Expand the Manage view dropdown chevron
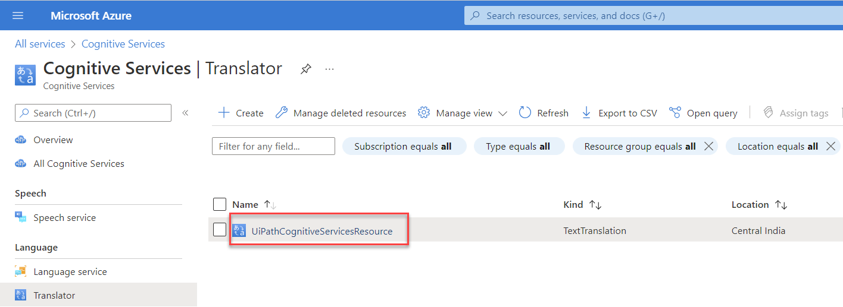843x307 pixels. (x=502, y=113)
